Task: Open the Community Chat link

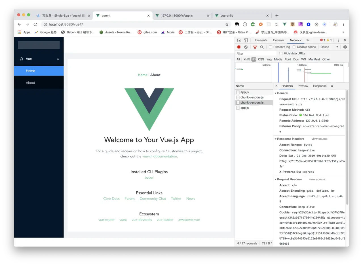Action: 153,198
